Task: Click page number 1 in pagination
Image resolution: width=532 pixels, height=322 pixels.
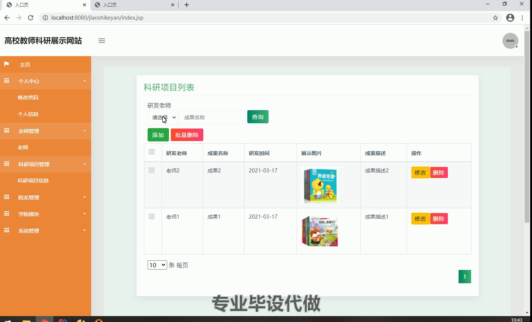Action: tap(465, 277)
